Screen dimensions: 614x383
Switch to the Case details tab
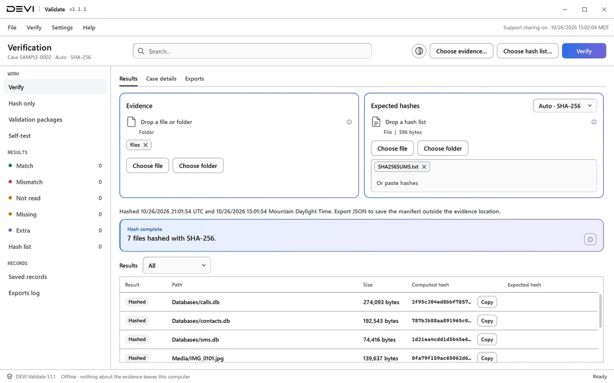(161, 78)
